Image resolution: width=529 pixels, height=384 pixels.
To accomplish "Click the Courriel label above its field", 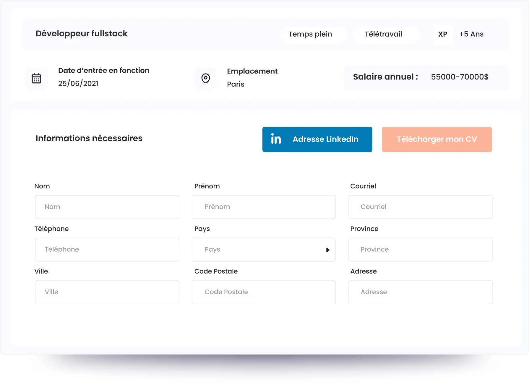I will [x=363, y=186].
